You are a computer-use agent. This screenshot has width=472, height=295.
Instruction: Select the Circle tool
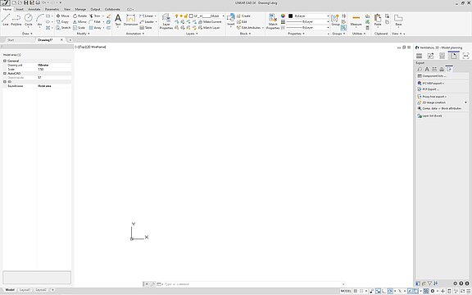pos(29,20)
